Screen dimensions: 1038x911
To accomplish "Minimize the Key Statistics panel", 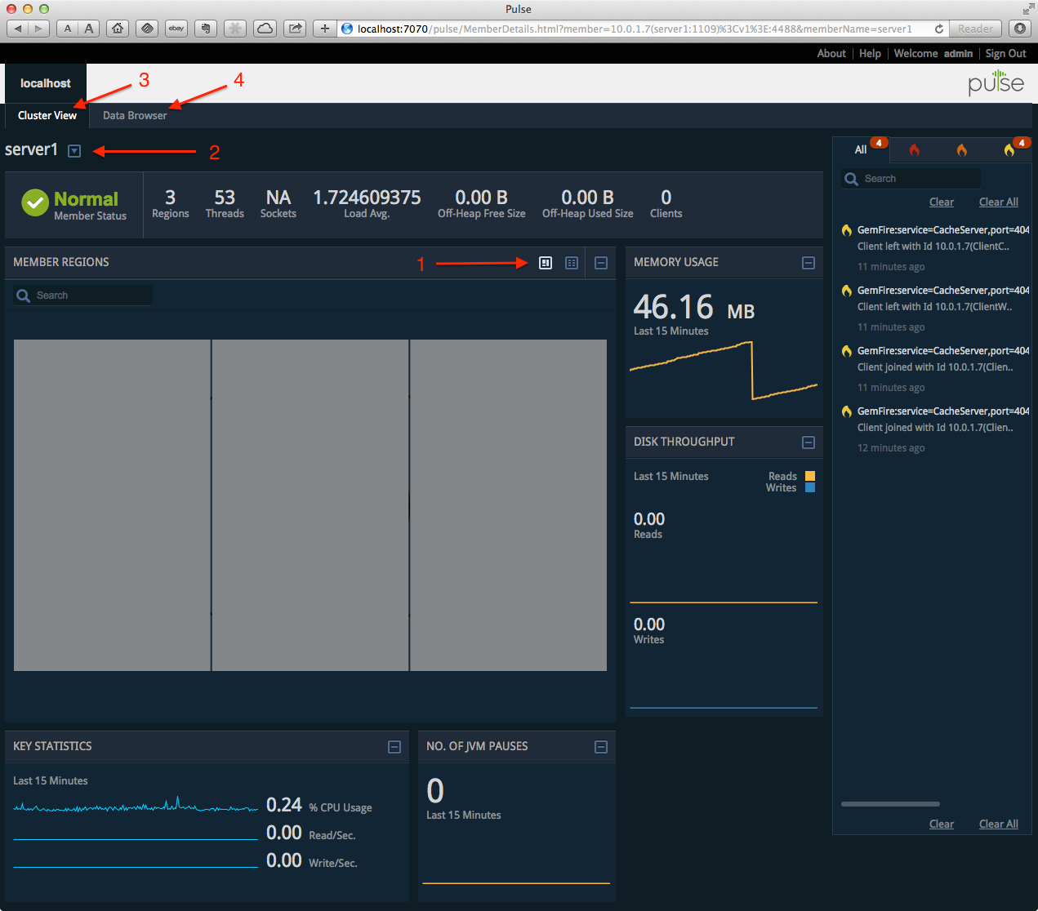I will [394, 747].
